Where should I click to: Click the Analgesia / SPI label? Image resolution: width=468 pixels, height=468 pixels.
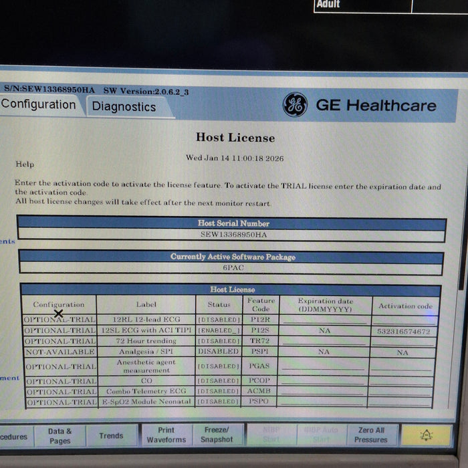coord(146,352)
